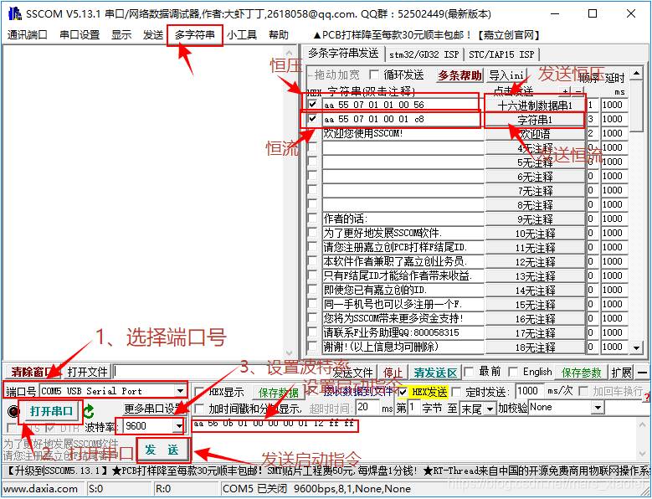
Task: Open the 串口设置 menu
Action: click(x=80, y=35)
